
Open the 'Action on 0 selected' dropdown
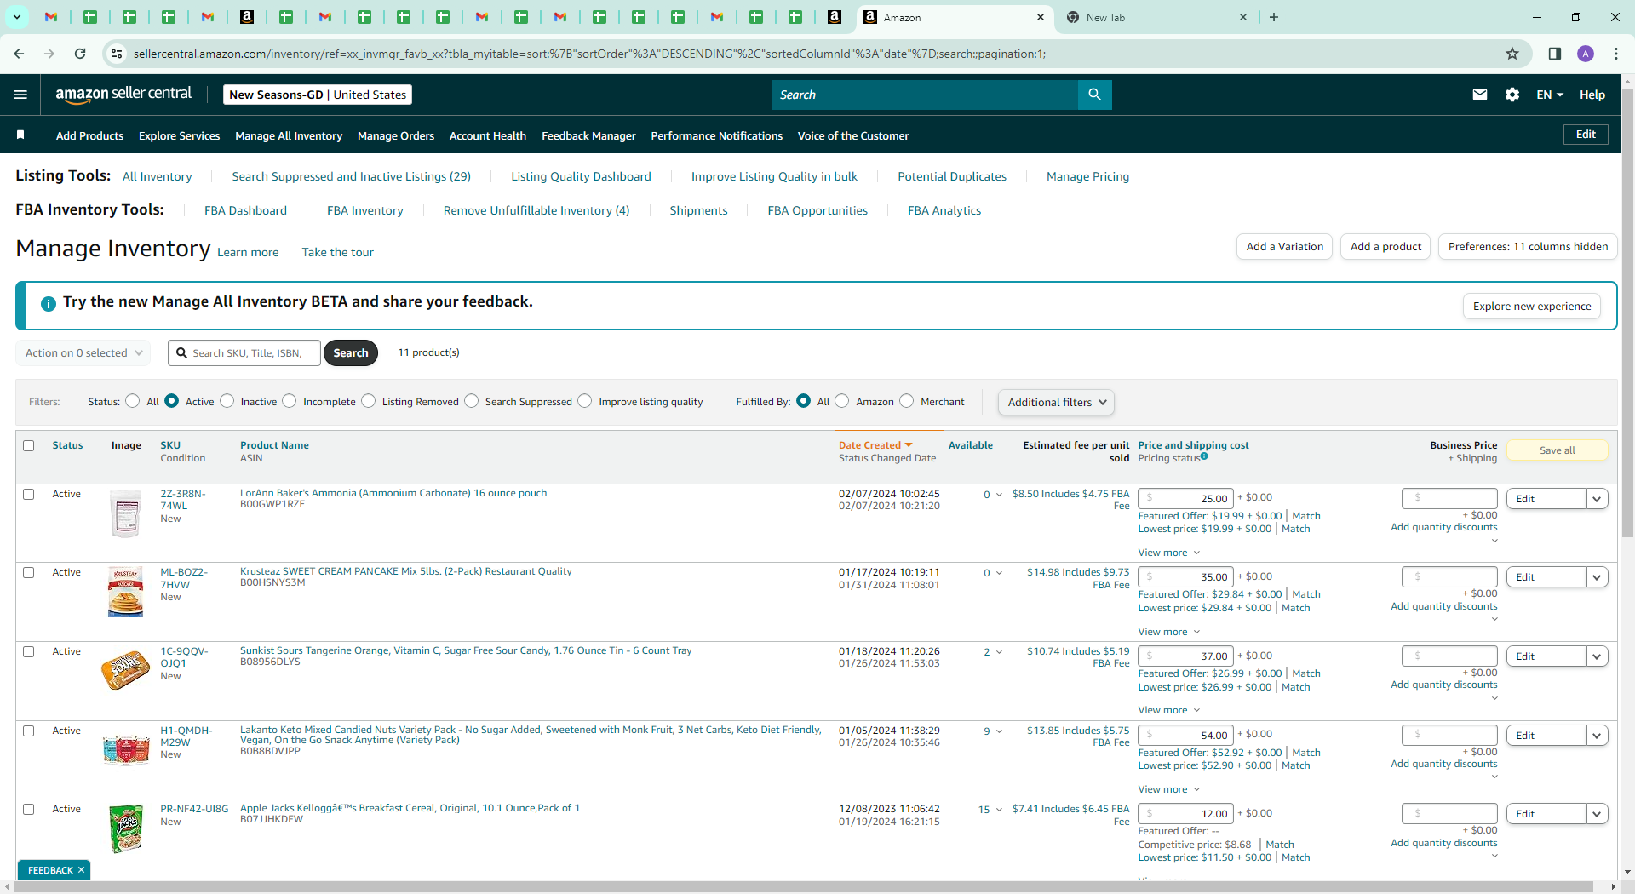83,352
